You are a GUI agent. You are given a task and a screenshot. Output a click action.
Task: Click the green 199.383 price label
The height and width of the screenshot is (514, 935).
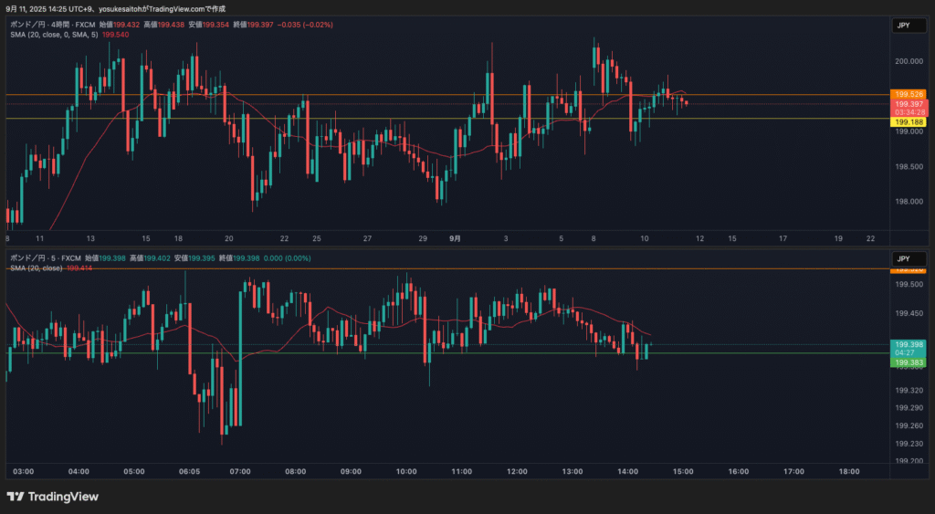(x=909, y=362)
